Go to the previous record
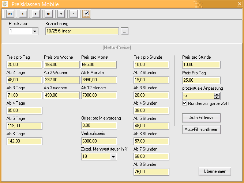 click(23, 14)
